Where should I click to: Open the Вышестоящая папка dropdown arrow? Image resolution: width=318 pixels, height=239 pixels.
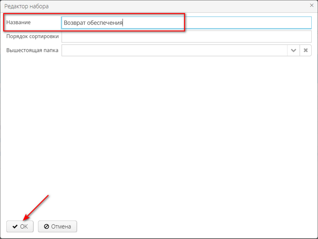[x=293, y=50]
